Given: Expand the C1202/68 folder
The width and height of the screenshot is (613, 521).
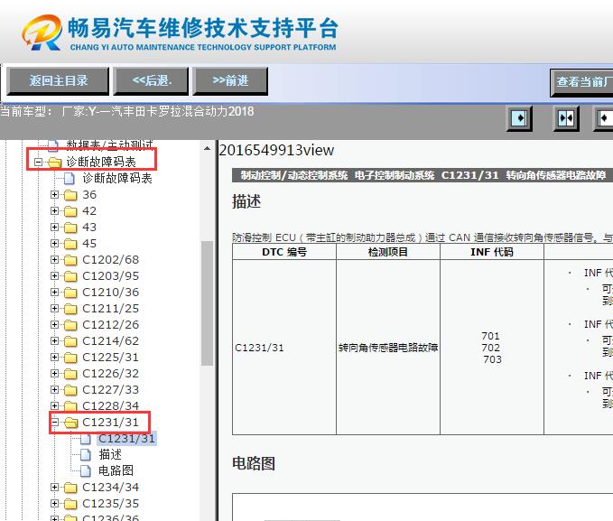Looking at the screenshot, I should 54,260.
